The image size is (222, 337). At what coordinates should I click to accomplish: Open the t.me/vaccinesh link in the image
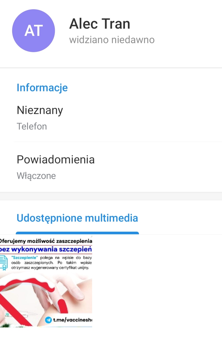[x=72, y=320]
